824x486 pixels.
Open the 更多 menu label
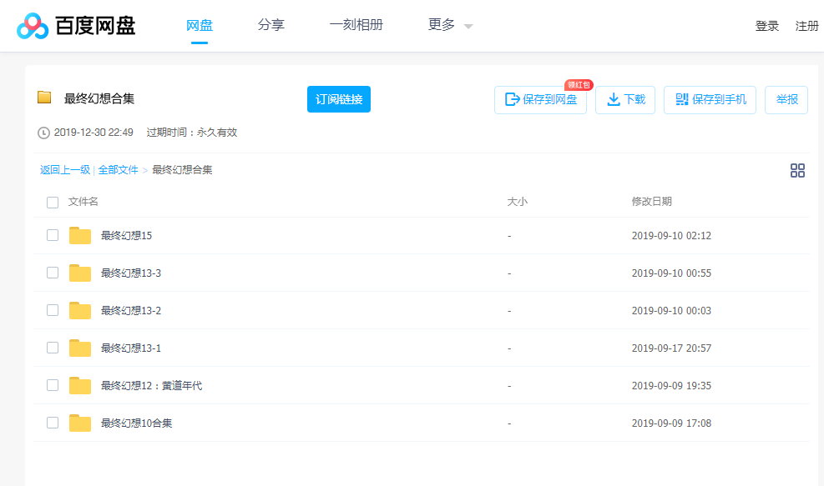pos(442,25)
